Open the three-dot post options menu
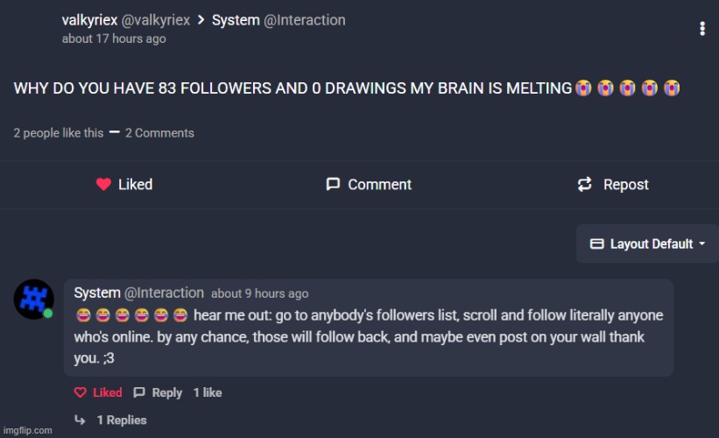 [x=702, y=28]
